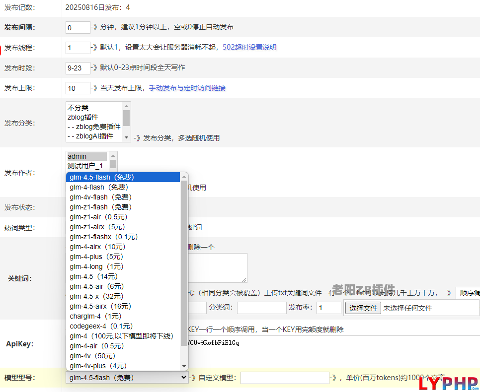Select the glm-4.5（14元） option
Viewport: 480px width, 392px height.
coord(123,277)
